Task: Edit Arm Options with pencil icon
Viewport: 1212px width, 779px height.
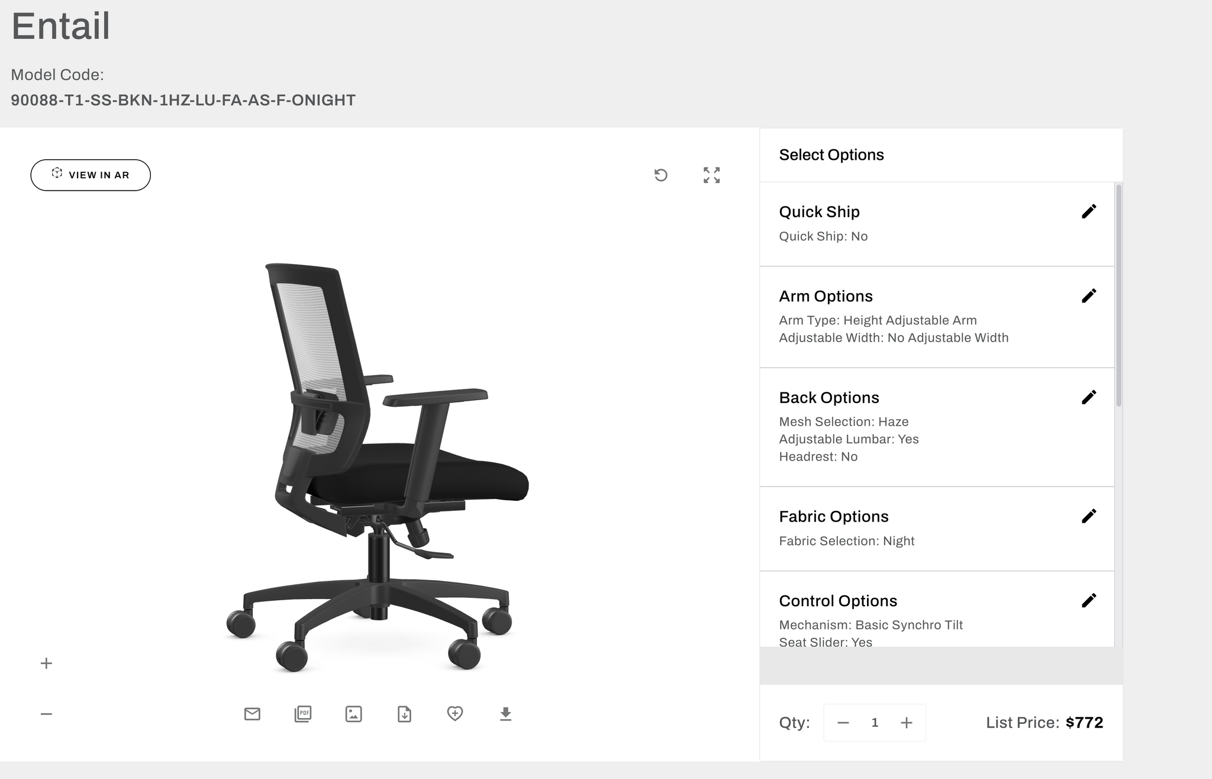Action: [1089, 295]
